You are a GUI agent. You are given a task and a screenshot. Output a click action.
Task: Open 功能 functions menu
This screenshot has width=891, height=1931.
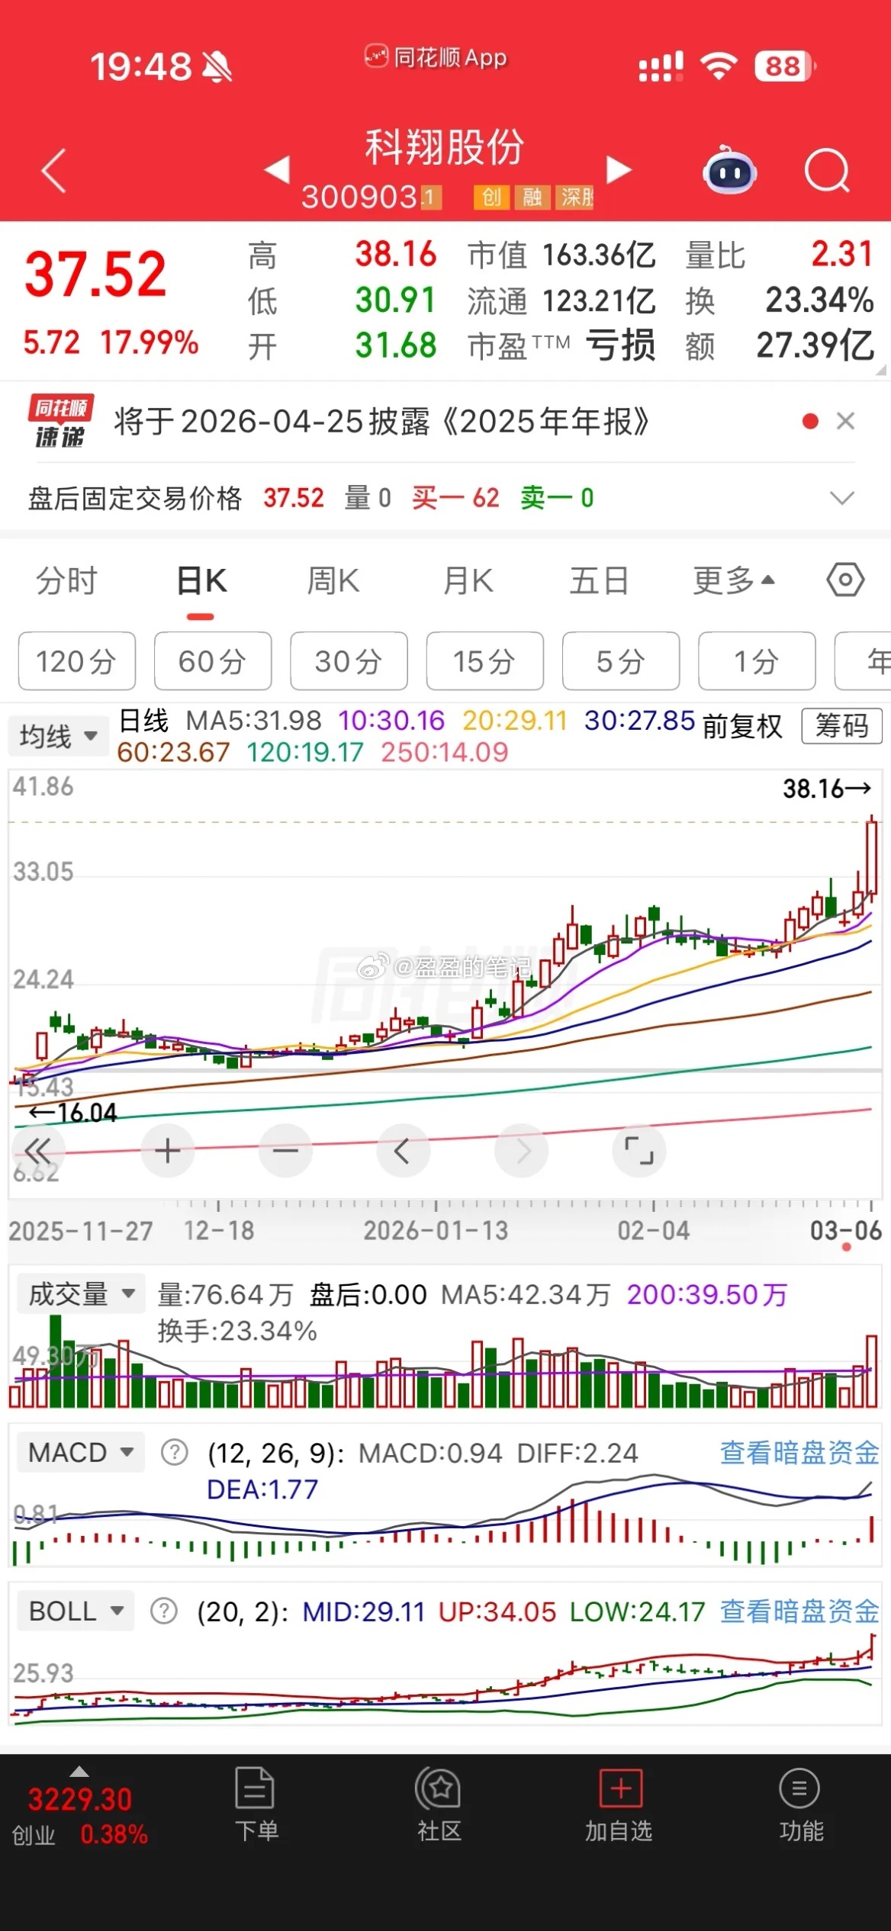800,1805
